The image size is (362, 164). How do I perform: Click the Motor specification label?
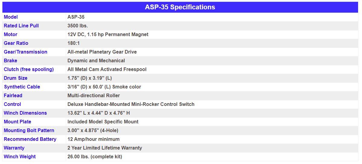(x=10, y=35)
